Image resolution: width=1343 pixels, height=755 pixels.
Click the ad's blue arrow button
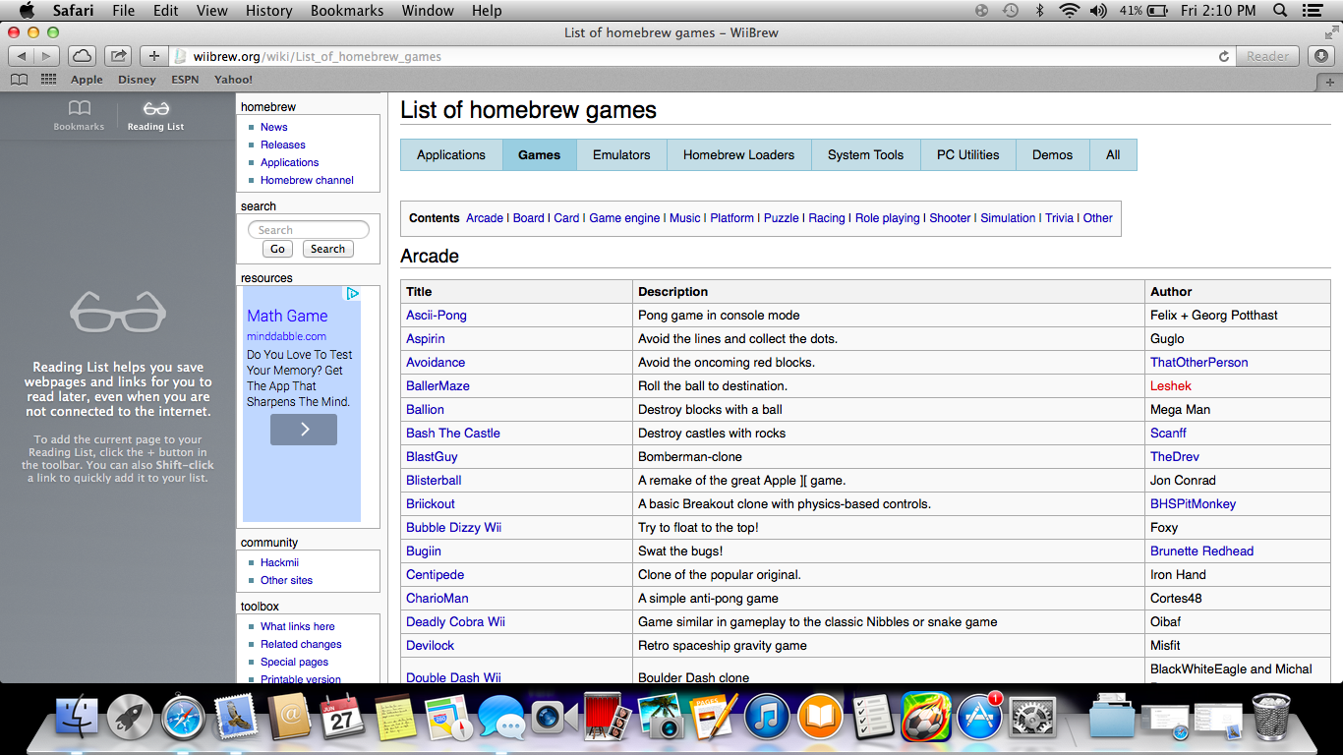(304, 430)
